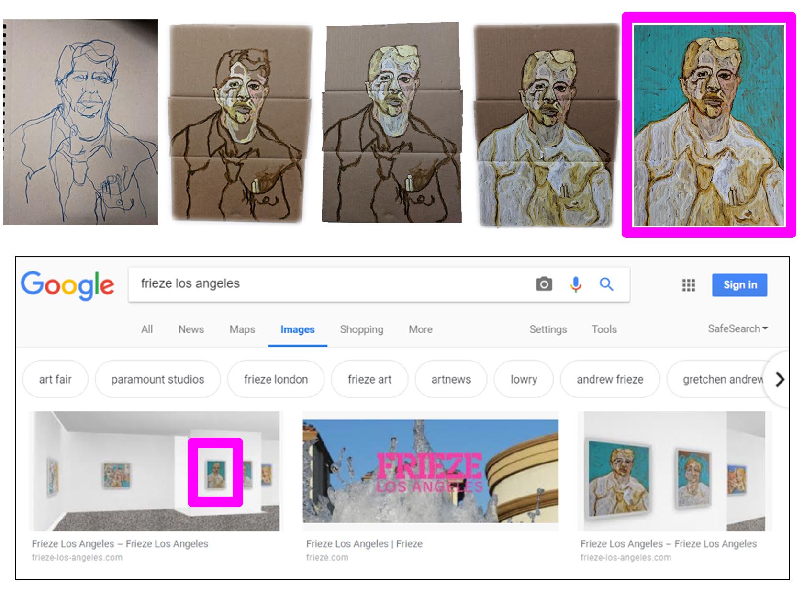Select the Images tab
The height and width of the screenshot is (599, 804).
(x=297, y=329)
